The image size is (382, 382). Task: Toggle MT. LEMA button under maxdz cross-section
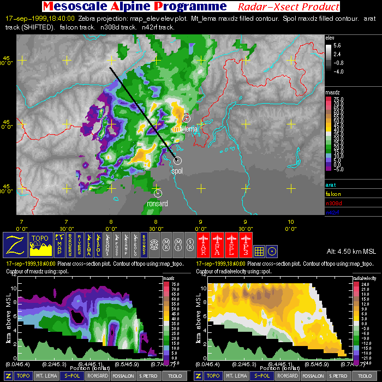click(x=46, y=375)
